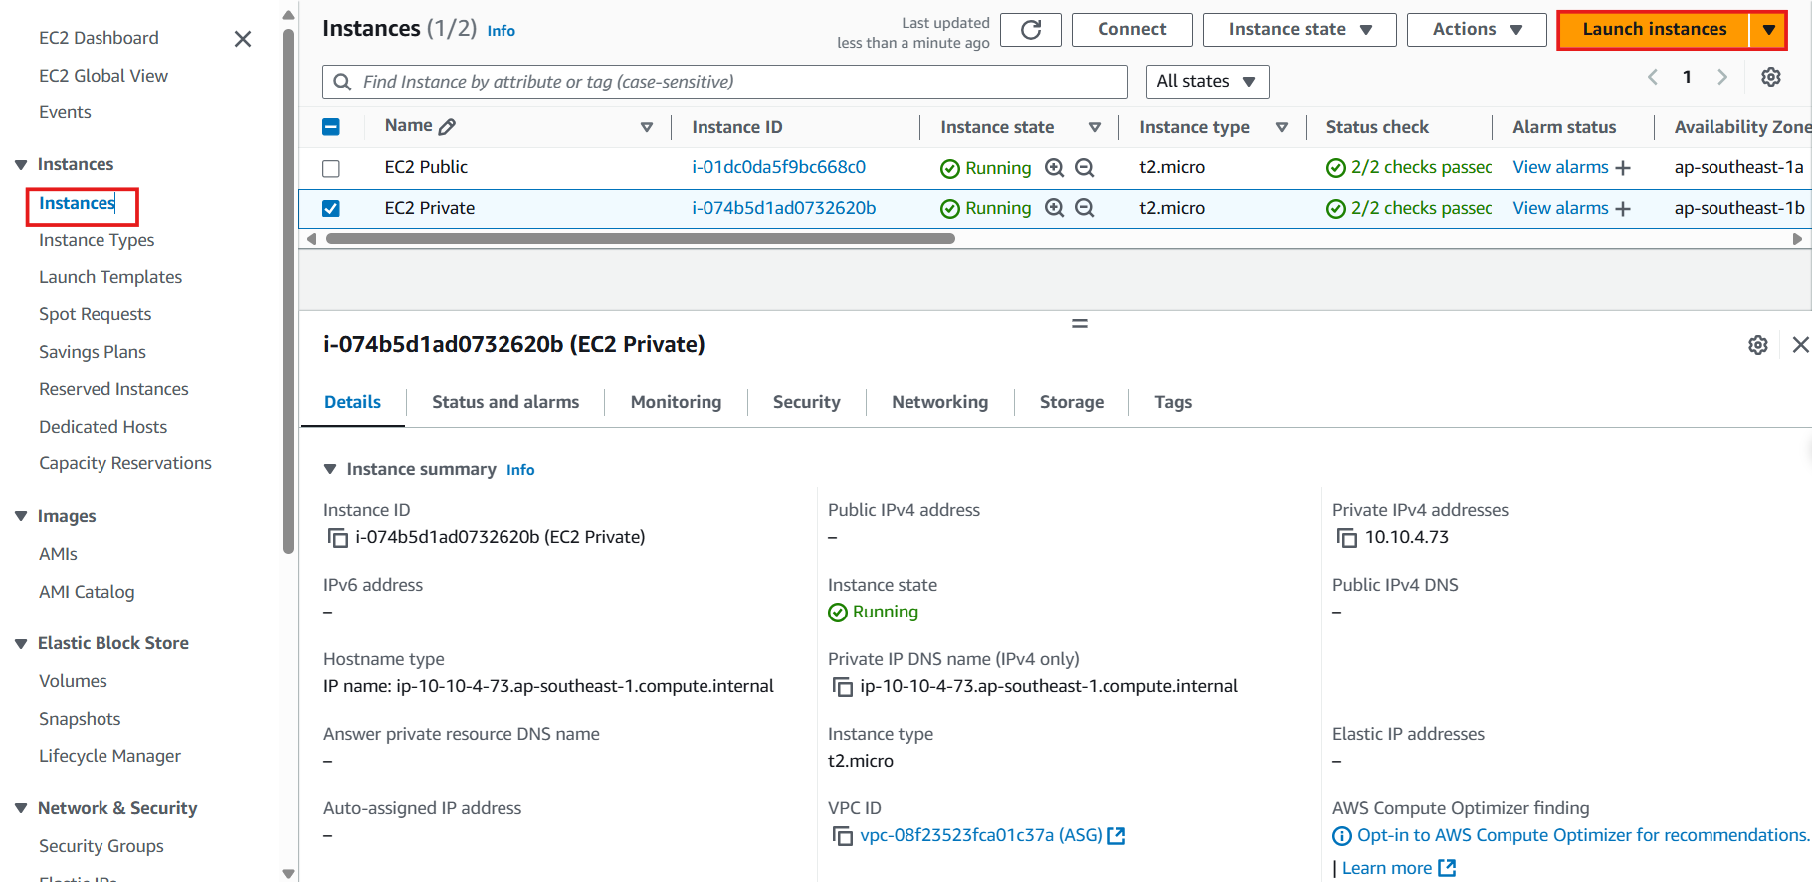Open Security Groups in sidebar
The width and height of the screenshot is (1812, 882).
[101, 846]
